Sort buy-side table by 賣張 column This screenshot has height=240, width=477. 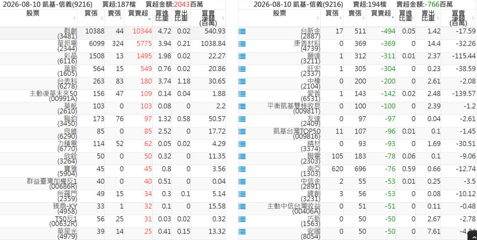click(x=114, y=18)
